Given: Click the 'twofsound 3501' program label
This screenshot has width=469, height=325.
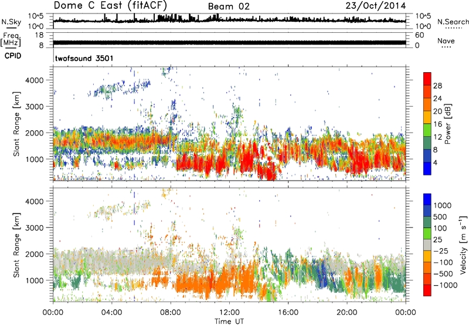Looking at the screenshot, I should 84,58.
